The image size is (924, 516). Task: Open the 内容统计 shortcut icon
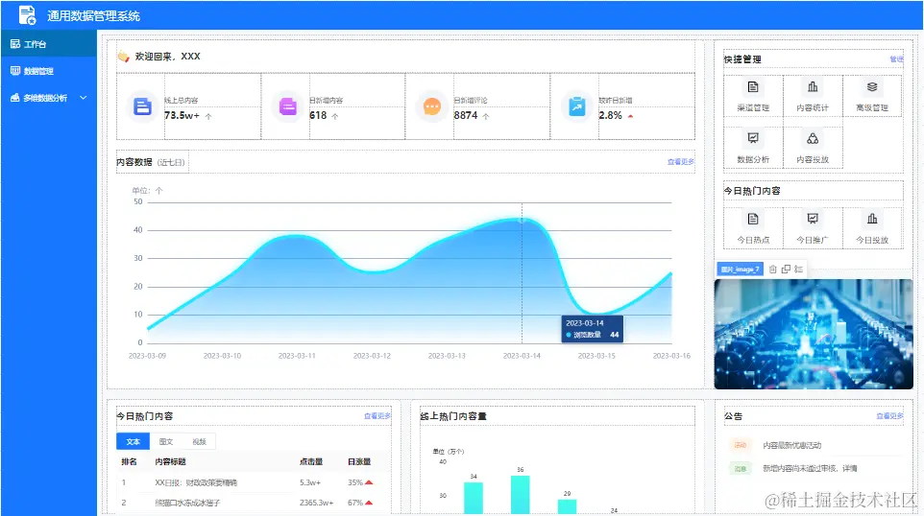click(813, 87)
